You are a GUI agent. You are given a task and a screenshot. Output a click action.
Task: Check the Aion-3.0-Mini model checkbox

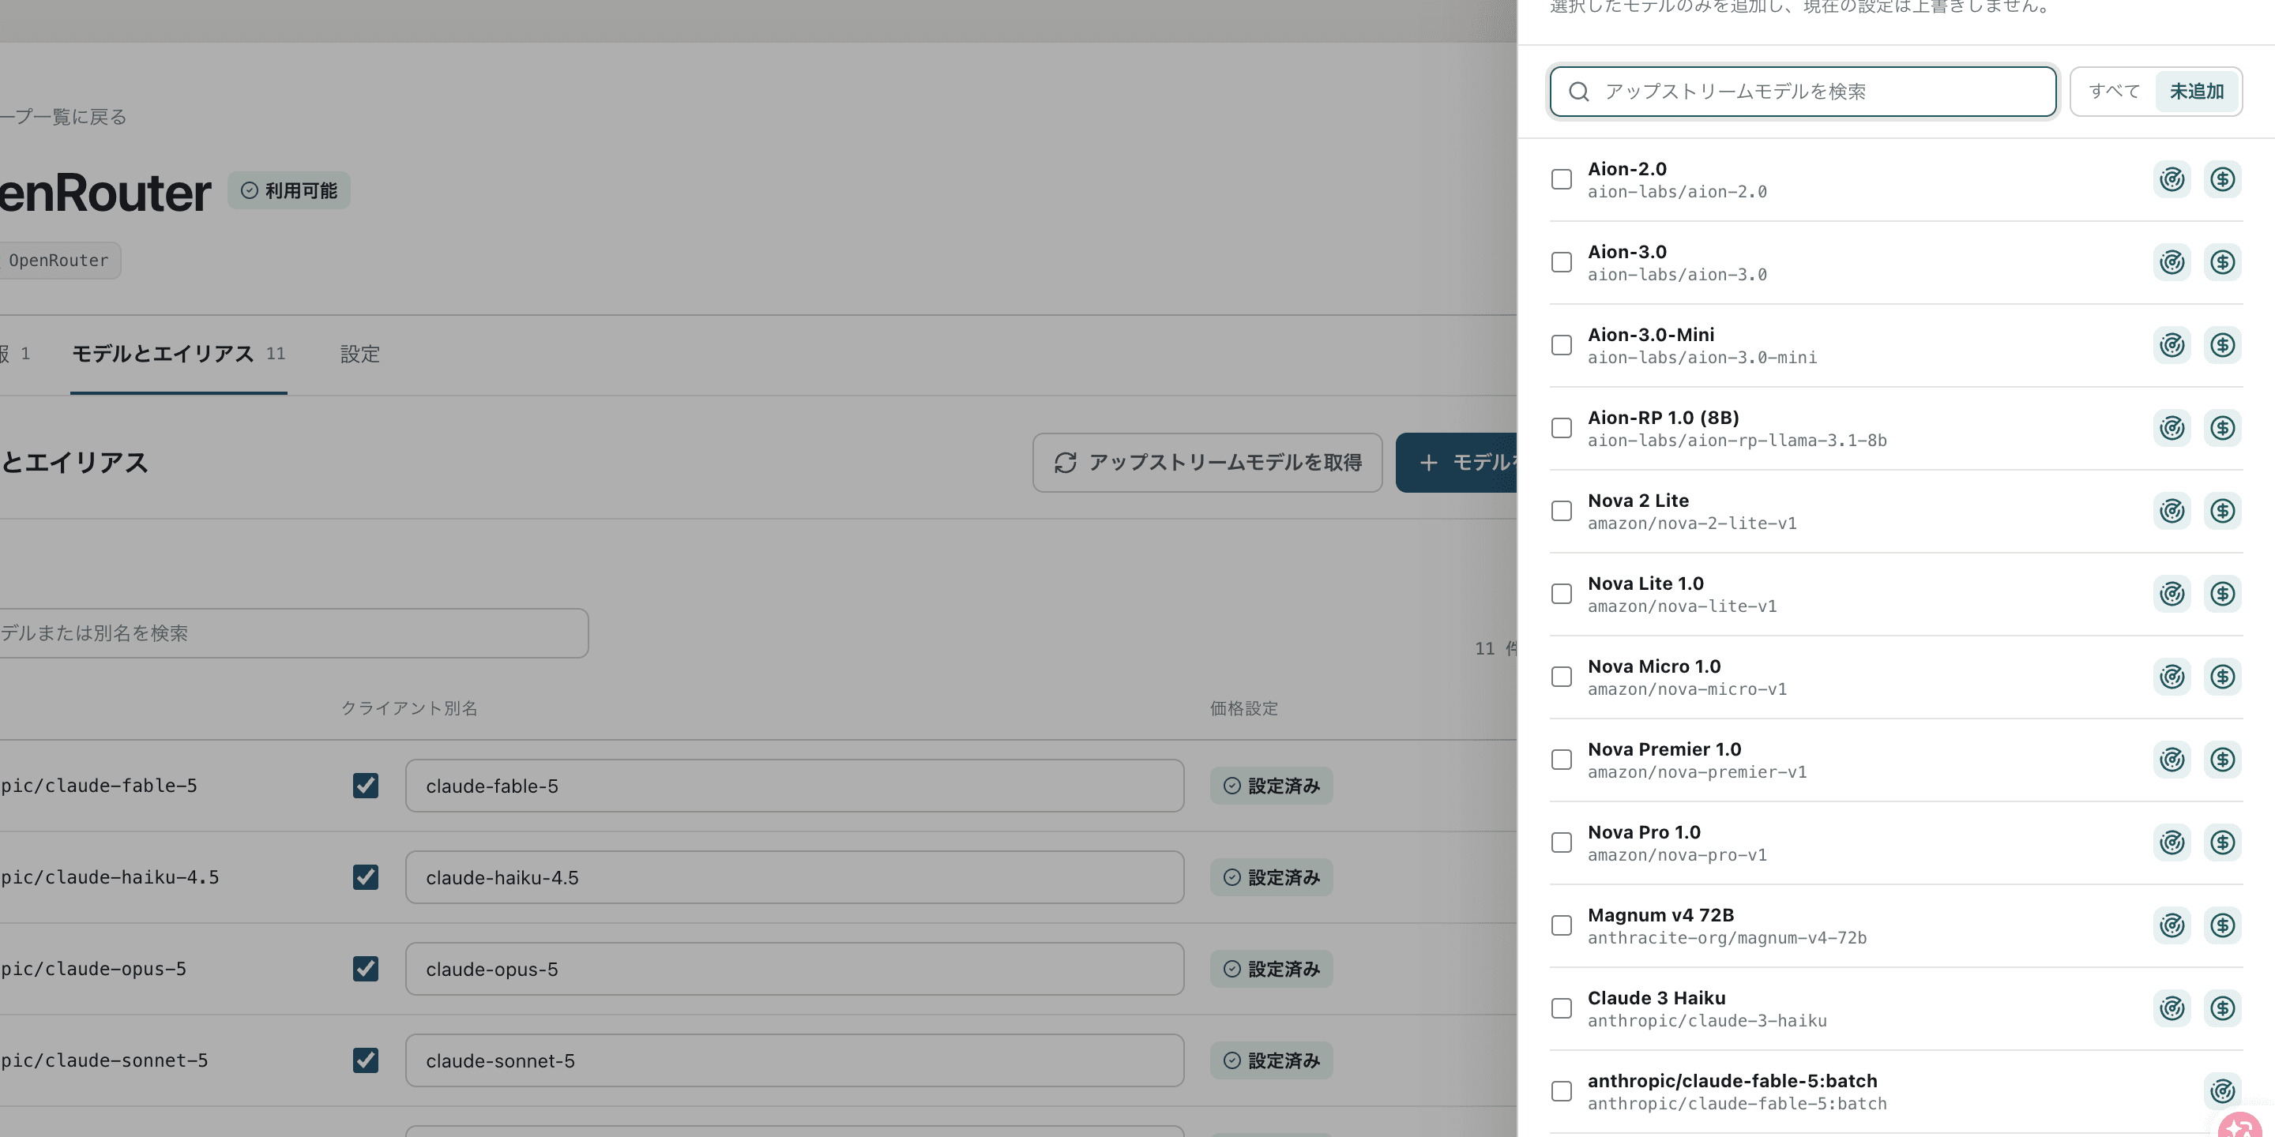tap(1562, 345)
